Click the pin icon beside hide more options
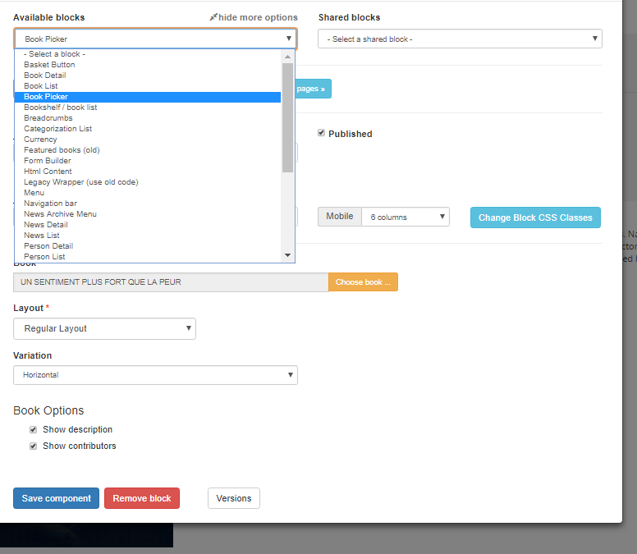The width and height of the screenshot is (637, 554). [213, 17]
